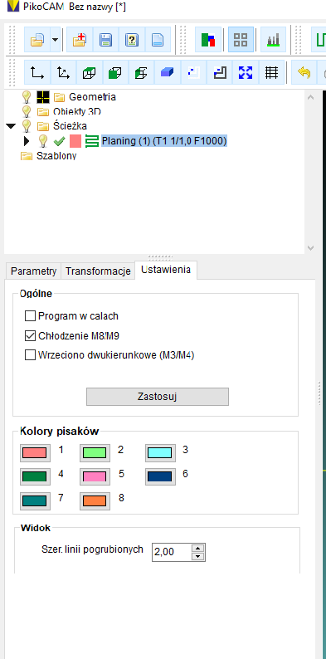Click the undo yellow arrow icon
The image size is (326, 659).
[x=304, y=73]
